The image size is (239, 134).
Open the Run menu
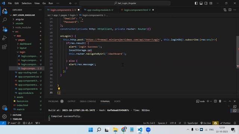[x=51, y=3]
